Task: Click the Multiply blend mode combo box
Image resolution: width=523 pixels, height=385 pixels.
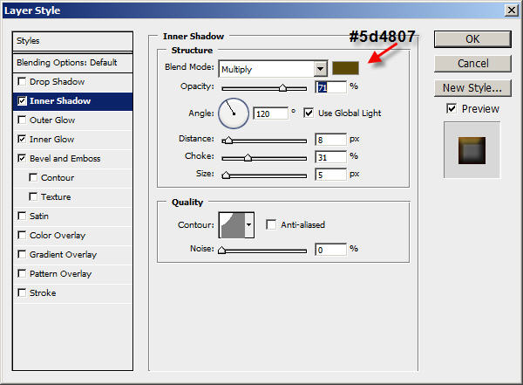Action: point(273,69)
